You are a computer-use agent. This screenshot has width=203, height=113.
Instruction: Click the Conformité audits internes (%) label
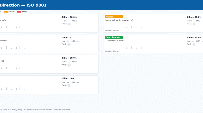(x=119, y=20)
